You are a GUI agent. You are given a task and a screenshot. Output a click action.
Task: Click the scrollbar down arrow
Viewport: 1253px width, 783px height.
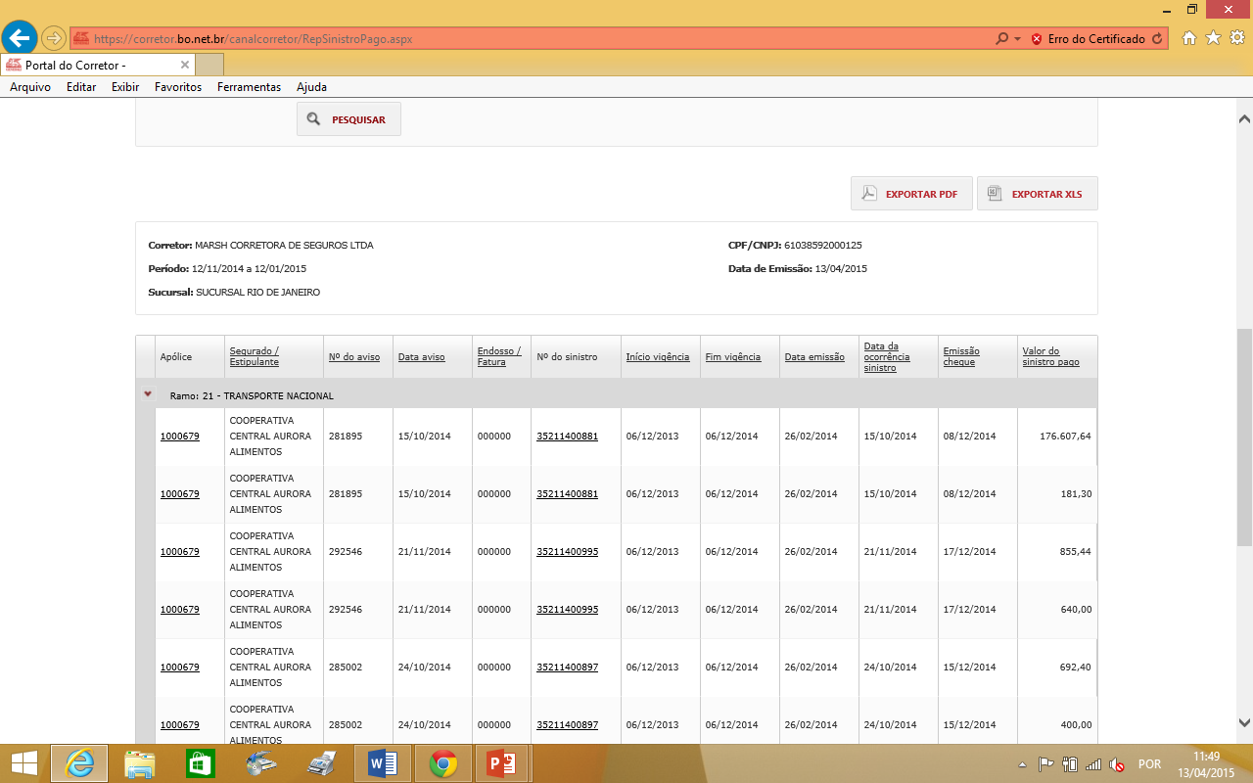coord(1244,722)
